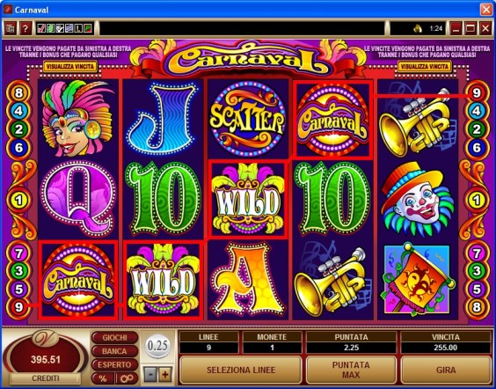Click the speaker sound icon near clock
Viewport: 496px width, 389px height.
(x=418, y=29)
